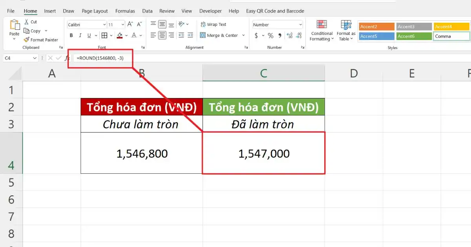Select row 6 header
Screen dimensions: 471x247
pos(11,200)
